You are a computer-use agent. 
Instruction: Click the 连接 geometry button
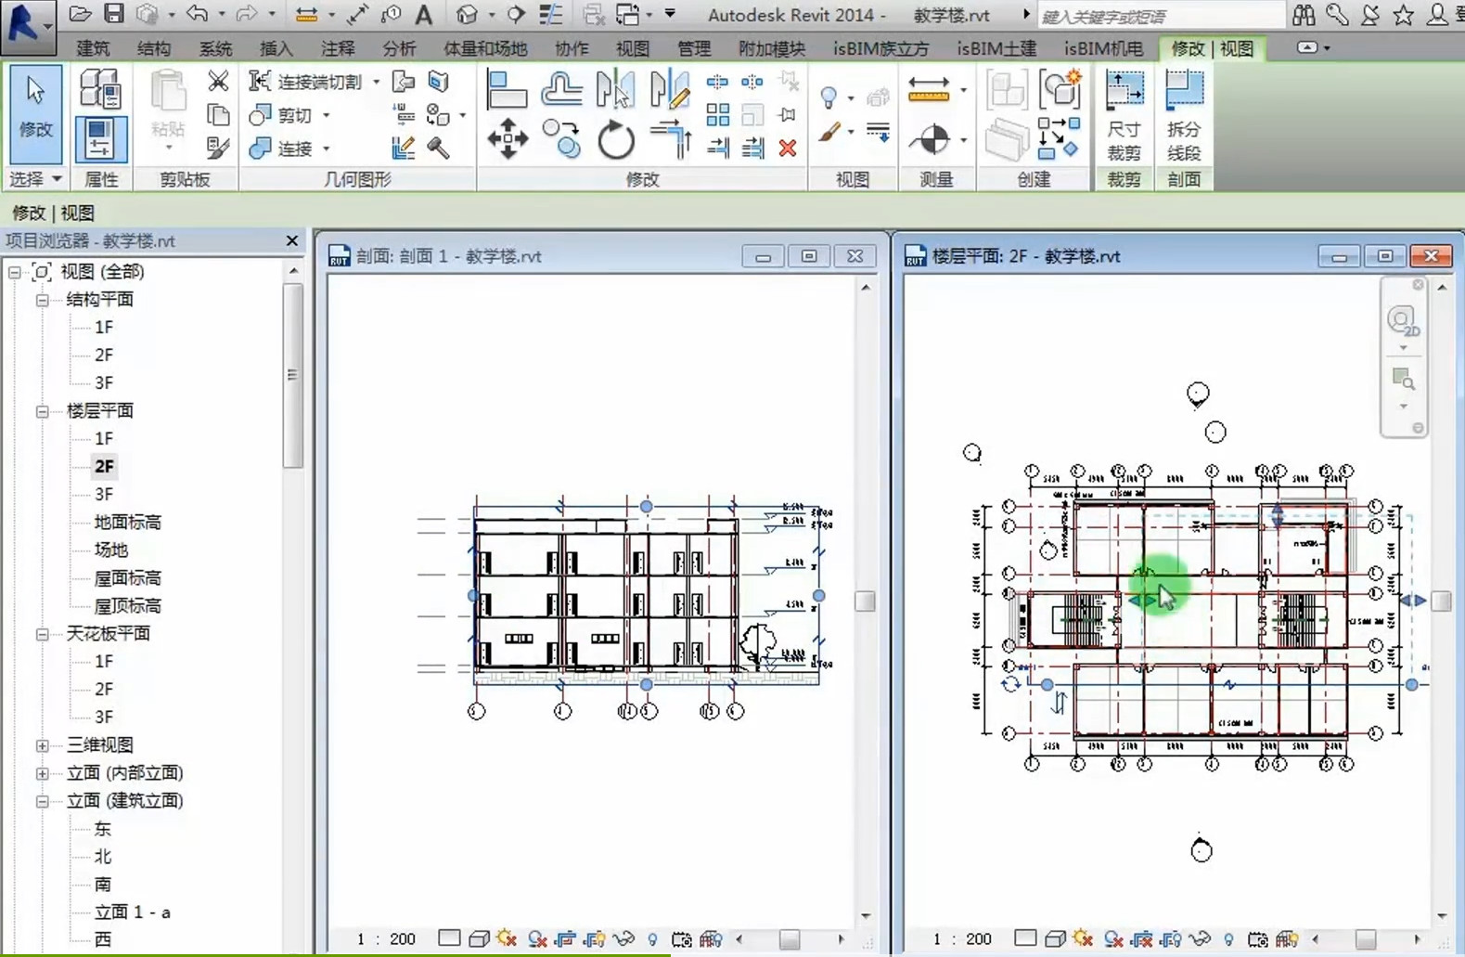click(281, 149)
